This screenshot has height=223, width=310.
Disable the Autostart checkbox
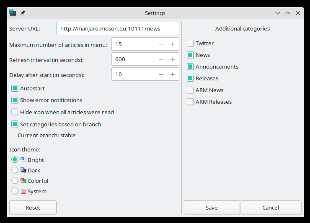pyautogui.click(x=15, y=89)
